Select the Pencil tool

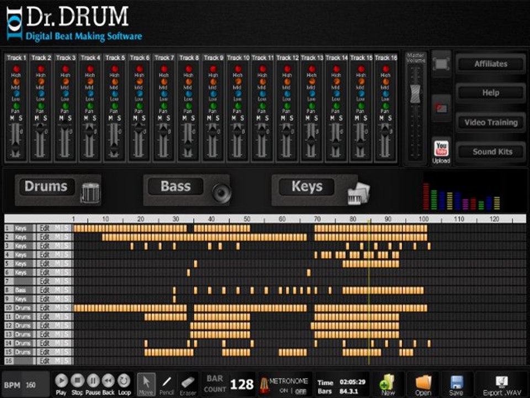tap(167, 384)
